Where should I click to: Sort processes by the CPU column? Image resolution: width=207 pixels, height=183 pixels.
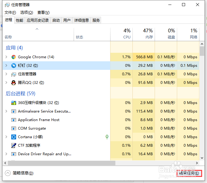tap(121, 34)
